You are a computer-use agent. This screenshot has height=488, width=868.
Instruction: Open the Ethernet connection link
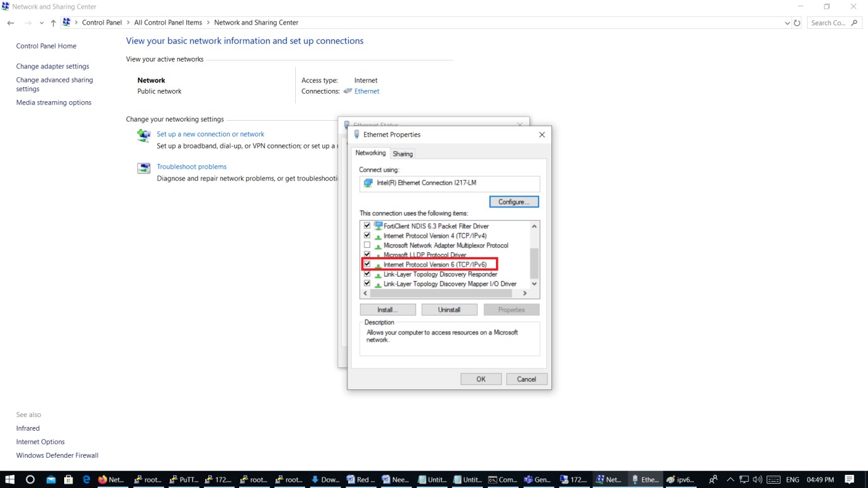(x=367, y=91)
